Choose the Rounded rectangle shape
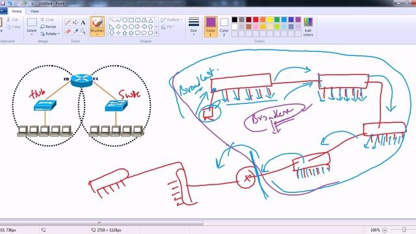The height and width of the screenshot is (234, 416). click(x=138, y=20)
